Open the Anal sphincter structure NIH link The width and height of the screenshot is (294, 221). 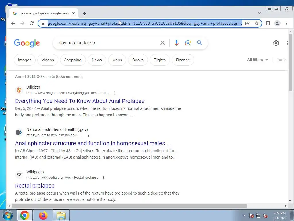pyautogui.click(x=93, y=143)
